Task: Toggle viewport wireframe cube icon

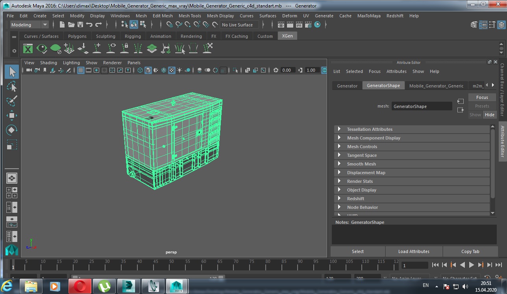Action: point(140,70)
